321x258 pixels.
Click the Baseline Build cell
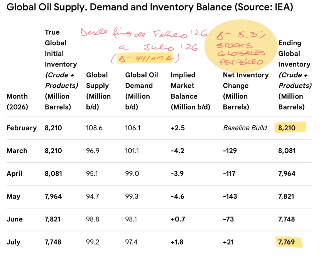coord(245,128)
